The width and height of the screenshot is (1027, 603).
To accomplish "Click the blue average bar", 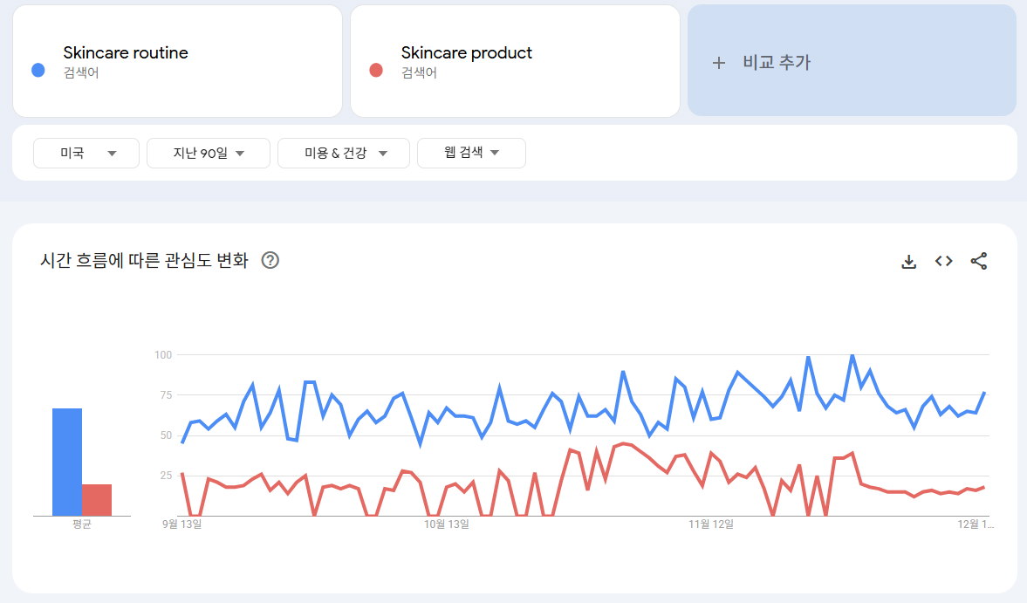I will pyautogui.click(x=67, y=462).
